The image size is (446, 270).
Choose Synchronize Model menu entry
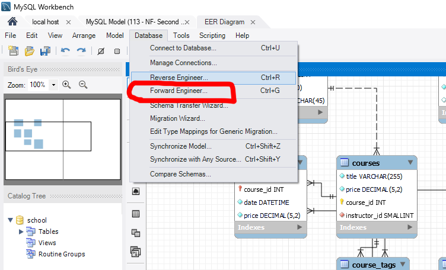pos(214,146)
